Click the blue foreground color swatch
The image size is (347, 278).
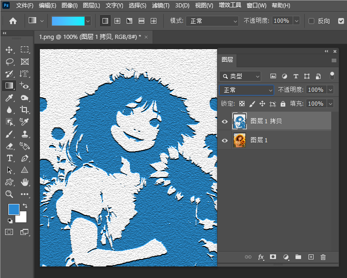pos(13,209)
